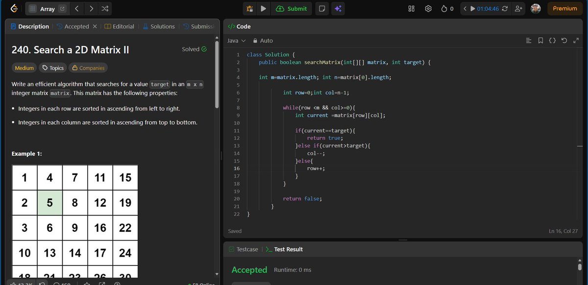Go to the previous problem
This screenshot has width=588, height=285.
(77, 9)
